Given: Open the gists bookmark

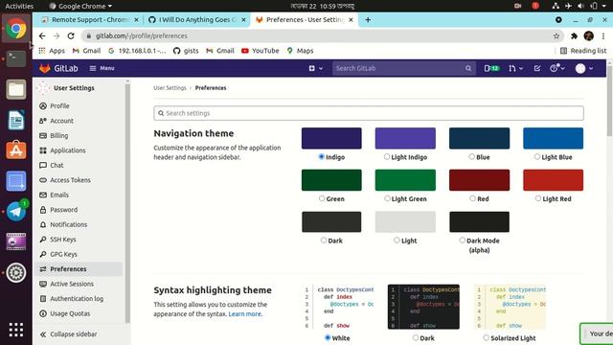Looking at the screenshot, I should pyautogui.click(x=186, y=51).
